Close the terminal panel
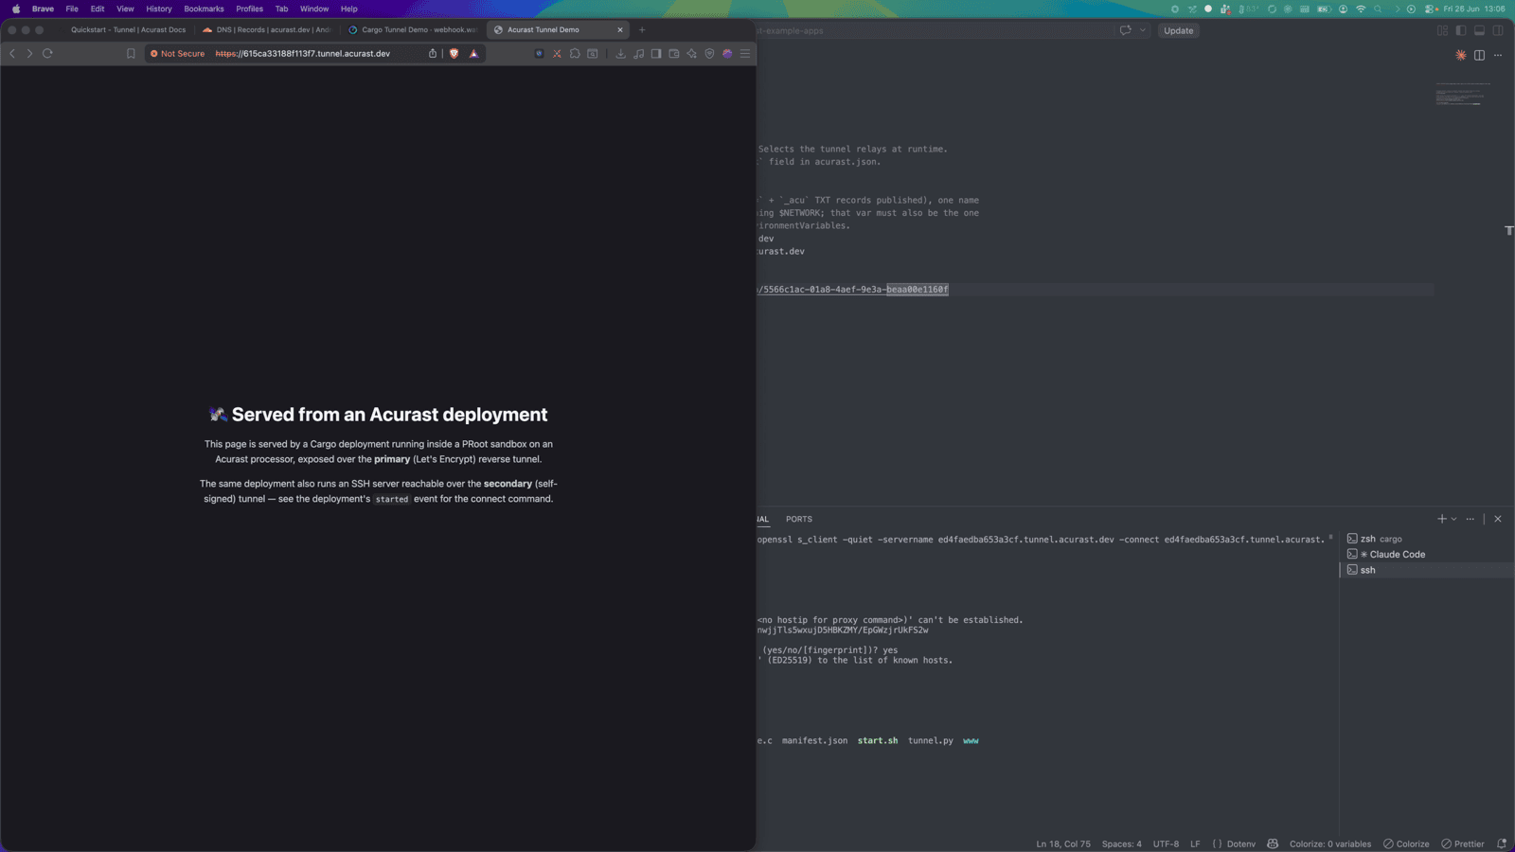The height and width of the screenshot is (852, 1515). coord(1498,519)
